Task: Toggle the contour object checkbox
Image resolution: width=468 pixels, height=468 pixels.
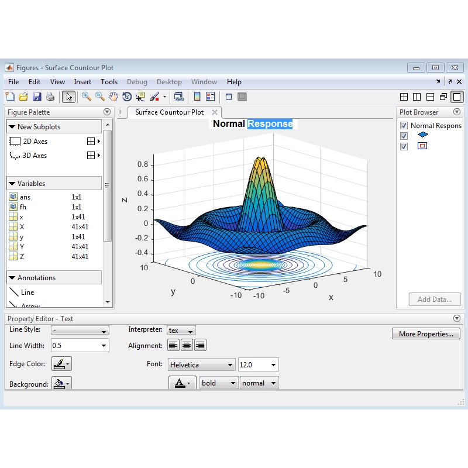Action: pos(404,146)
